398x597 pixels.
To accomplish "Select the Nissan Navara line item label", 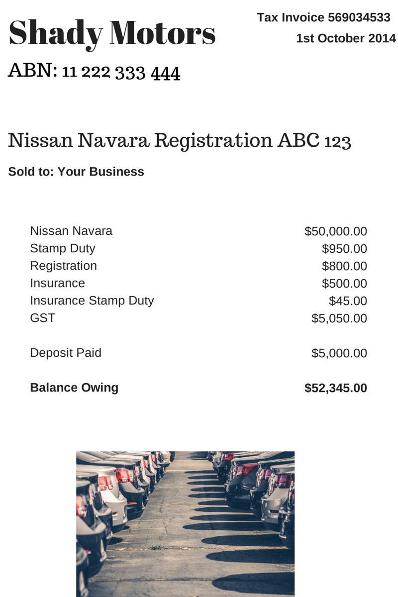I will pos(71,231).
